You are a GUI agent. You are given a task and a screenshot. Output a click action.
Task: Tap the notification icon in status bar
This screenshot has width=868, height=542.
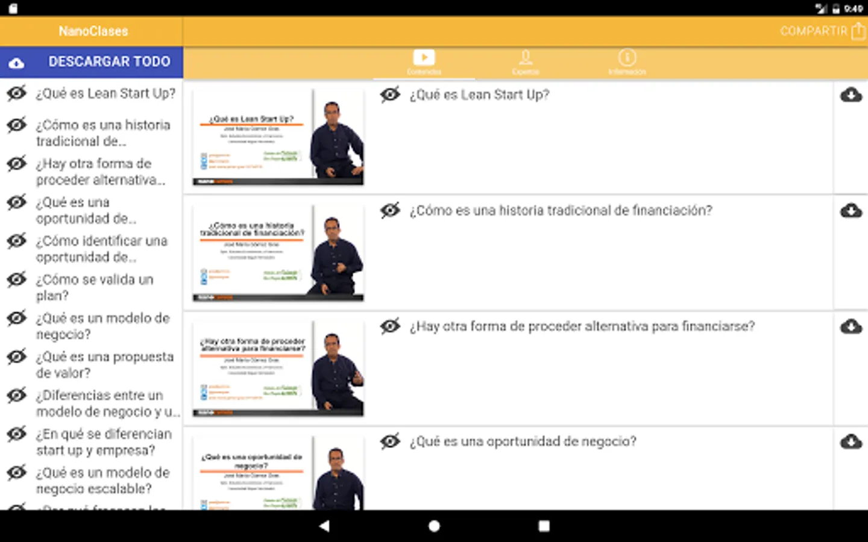(x=13, y=8)
